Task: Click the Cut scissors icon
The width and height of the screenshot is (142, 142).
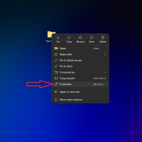Action: (x=58, y=37)
